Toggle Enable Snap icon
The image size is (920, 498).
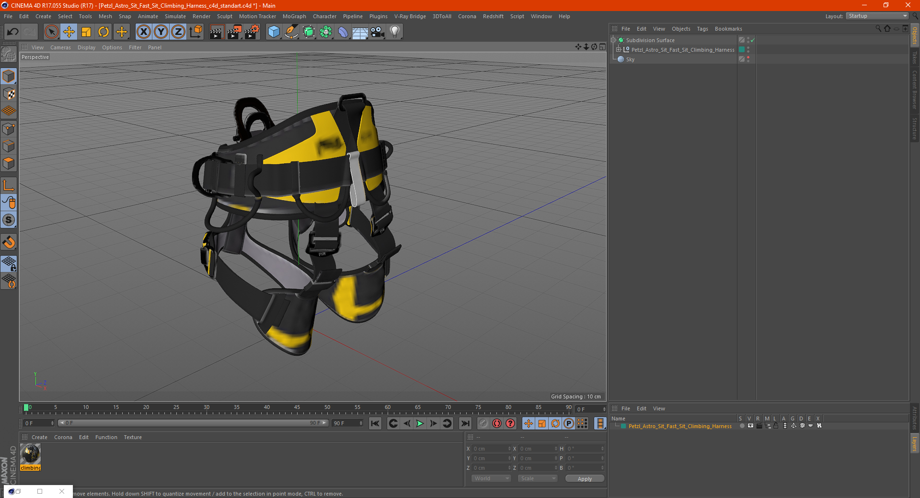pos(9,242)
